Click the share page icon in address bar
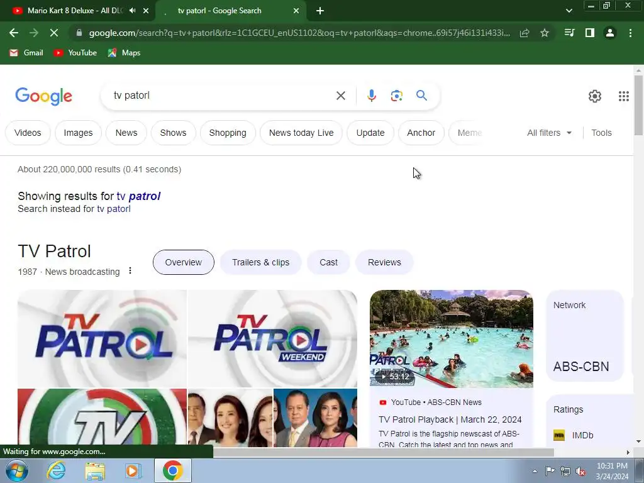644x483 pixels. pos(525,33)
